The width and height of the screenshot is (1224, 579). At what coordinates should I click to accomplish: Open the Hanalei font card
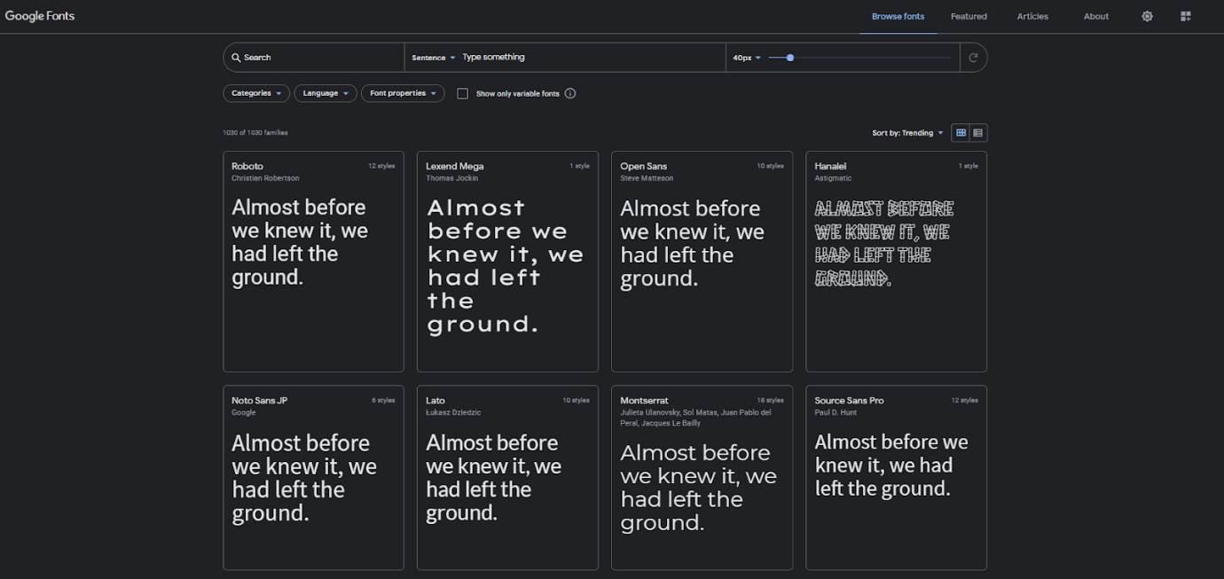(896, 262)
